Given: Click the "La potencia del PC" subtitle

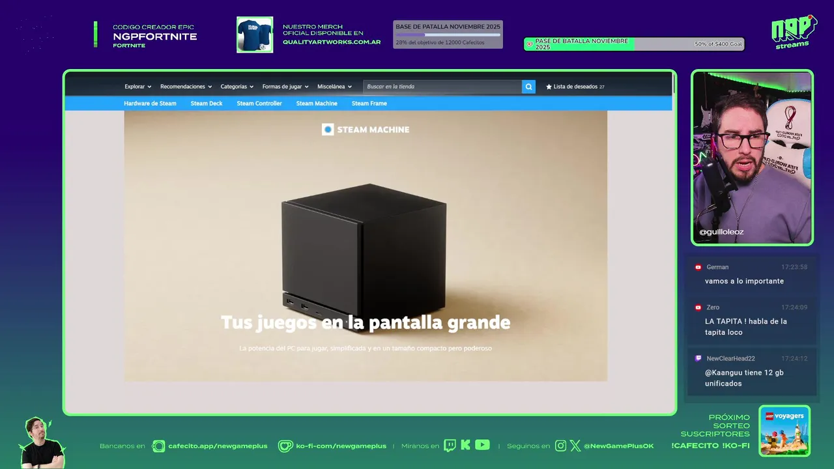Looking at the screenshot, I should coord(366,348).
